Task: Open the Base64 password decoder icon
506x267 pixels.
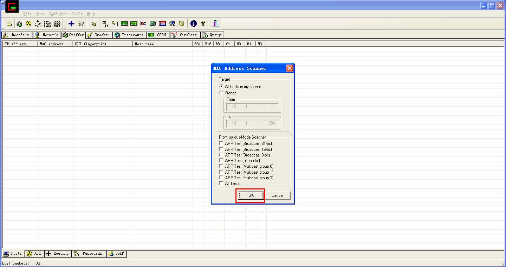Action: (x=105, y=24)
